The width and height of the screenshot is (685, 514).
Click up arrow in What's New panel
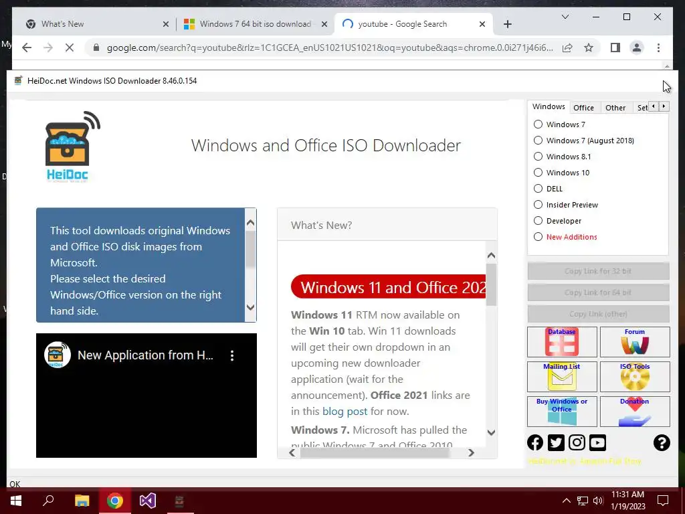point(491,255)
